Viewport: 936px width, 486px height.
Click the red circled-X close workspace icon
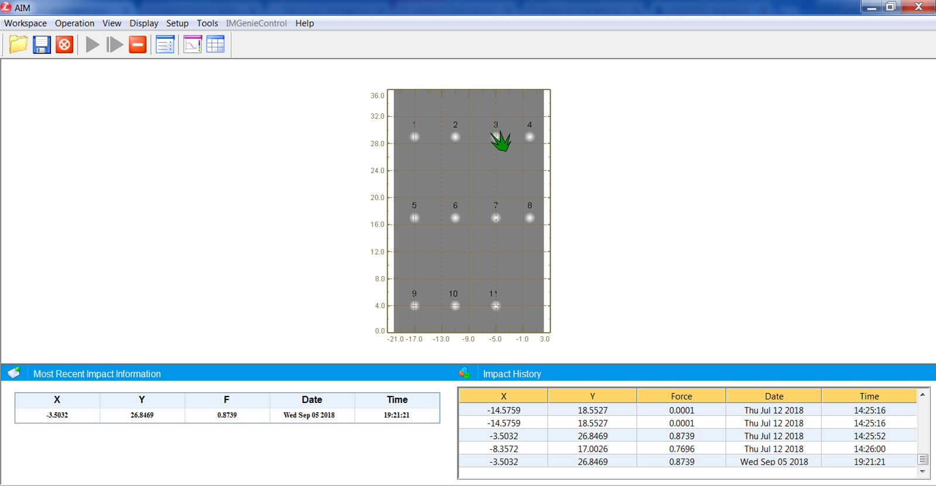tap(64, 44)
